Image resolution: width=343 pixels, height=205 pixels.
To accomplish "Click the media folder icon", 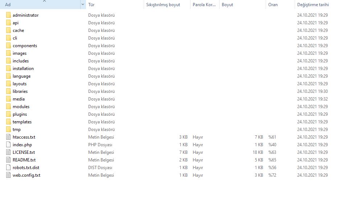I will pyautogui.click(x=8, y=99).
